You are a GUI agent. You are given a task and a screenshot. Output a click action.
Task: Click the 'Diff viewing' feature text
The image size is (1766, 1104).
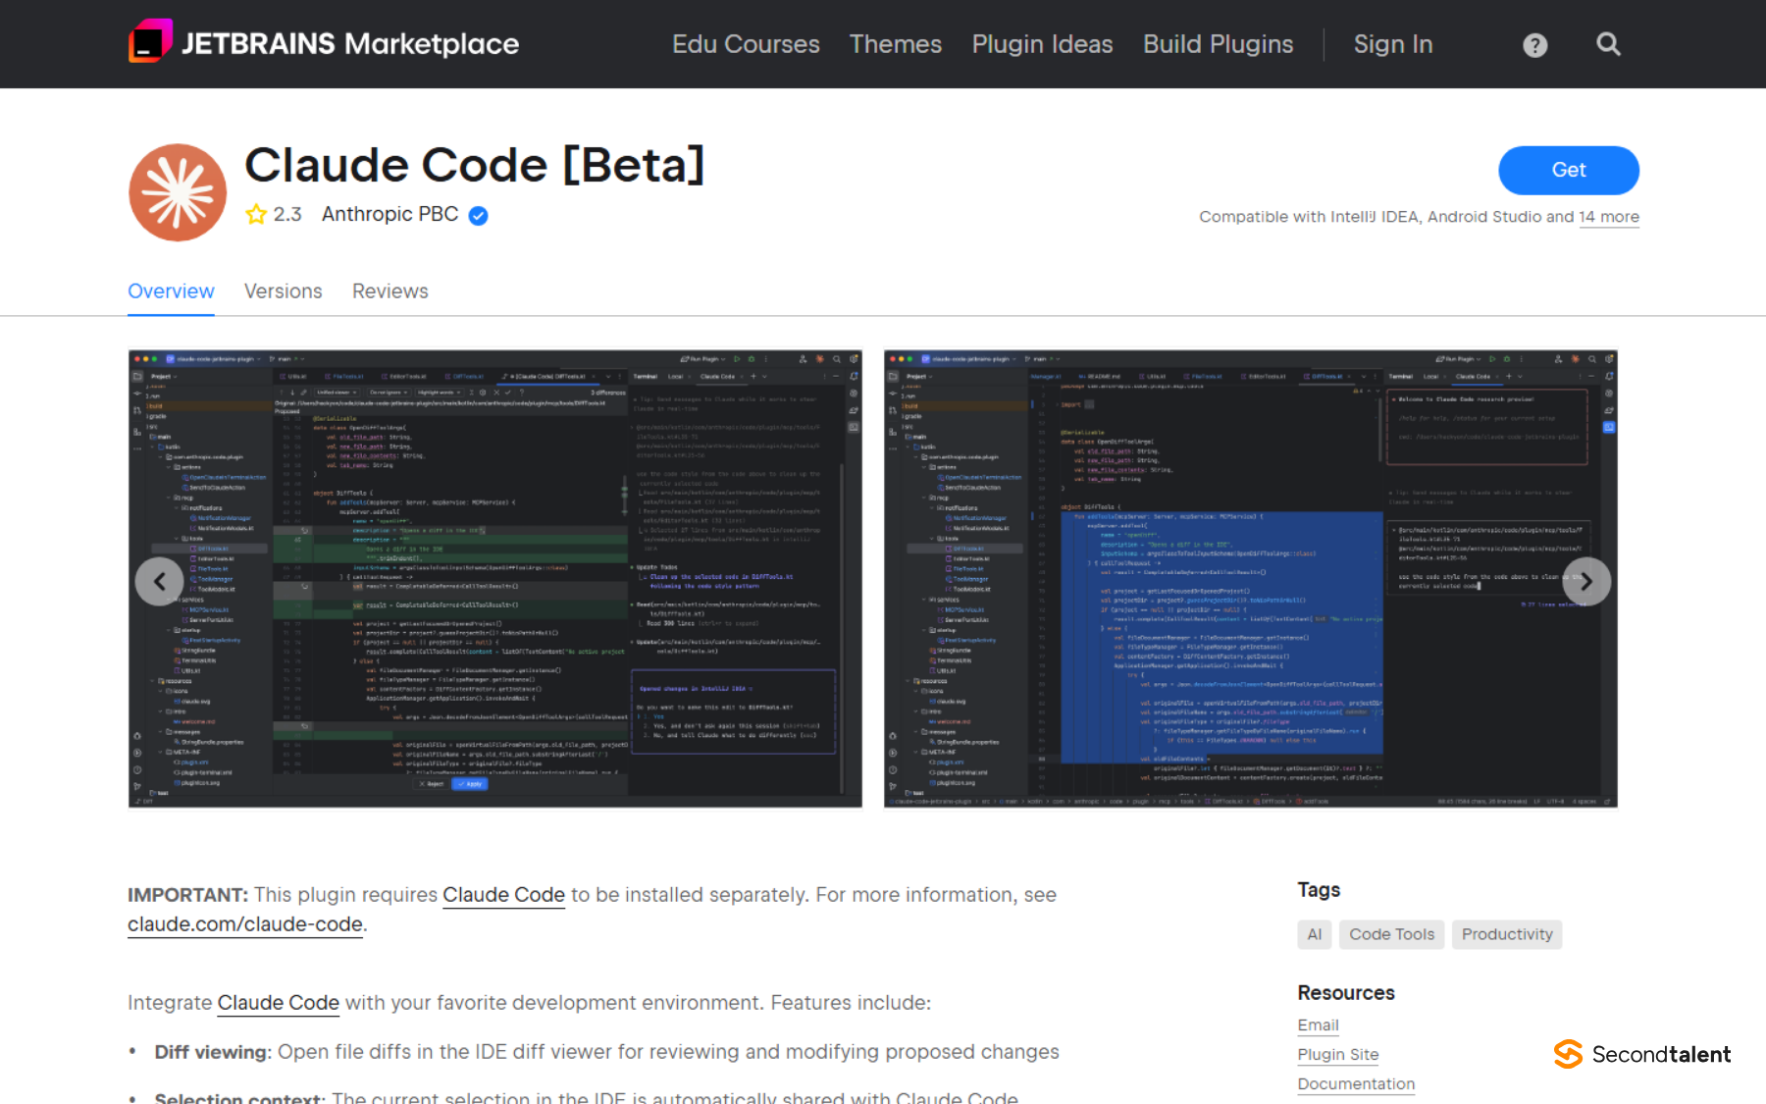(211, 1052)
